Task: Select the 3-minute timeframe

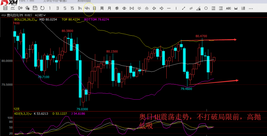Action: tap(57, 8)
